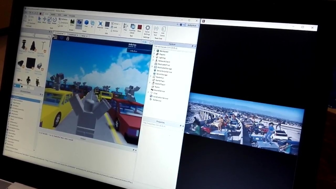Open the in-game chat icon

coord(62,38)
